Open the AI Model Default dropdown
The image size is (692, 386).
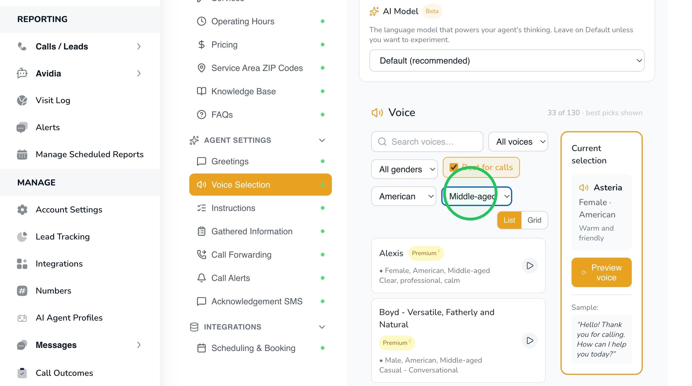pyautogui.click(x=507, y=60)
